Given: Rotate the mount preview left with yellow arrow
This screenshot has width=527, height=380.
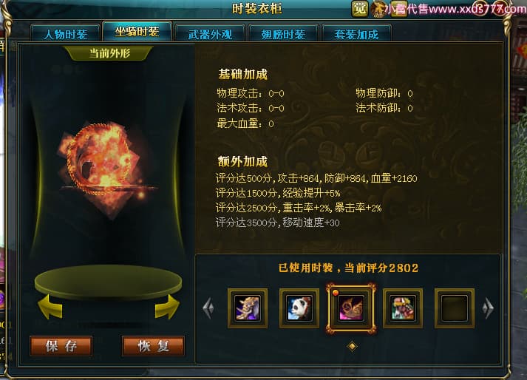Looking at the screenshot, I should point(50,307).
